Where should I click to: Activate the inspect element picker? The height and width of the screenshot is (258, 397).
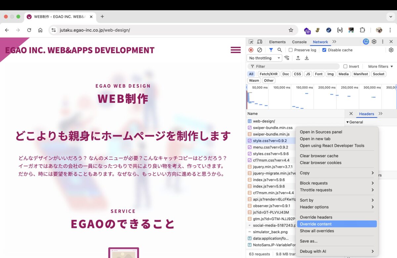coord(251,42)
